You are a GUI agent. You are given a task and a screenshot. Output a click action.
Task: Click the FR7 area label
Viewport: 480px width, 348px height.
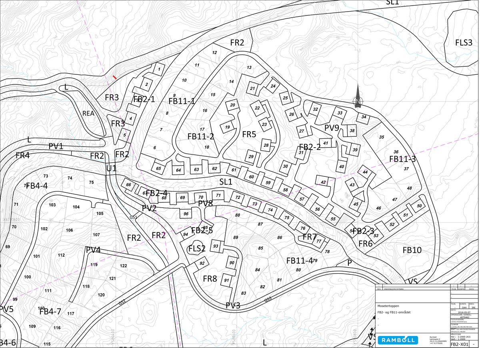click(x=310, y=236)
